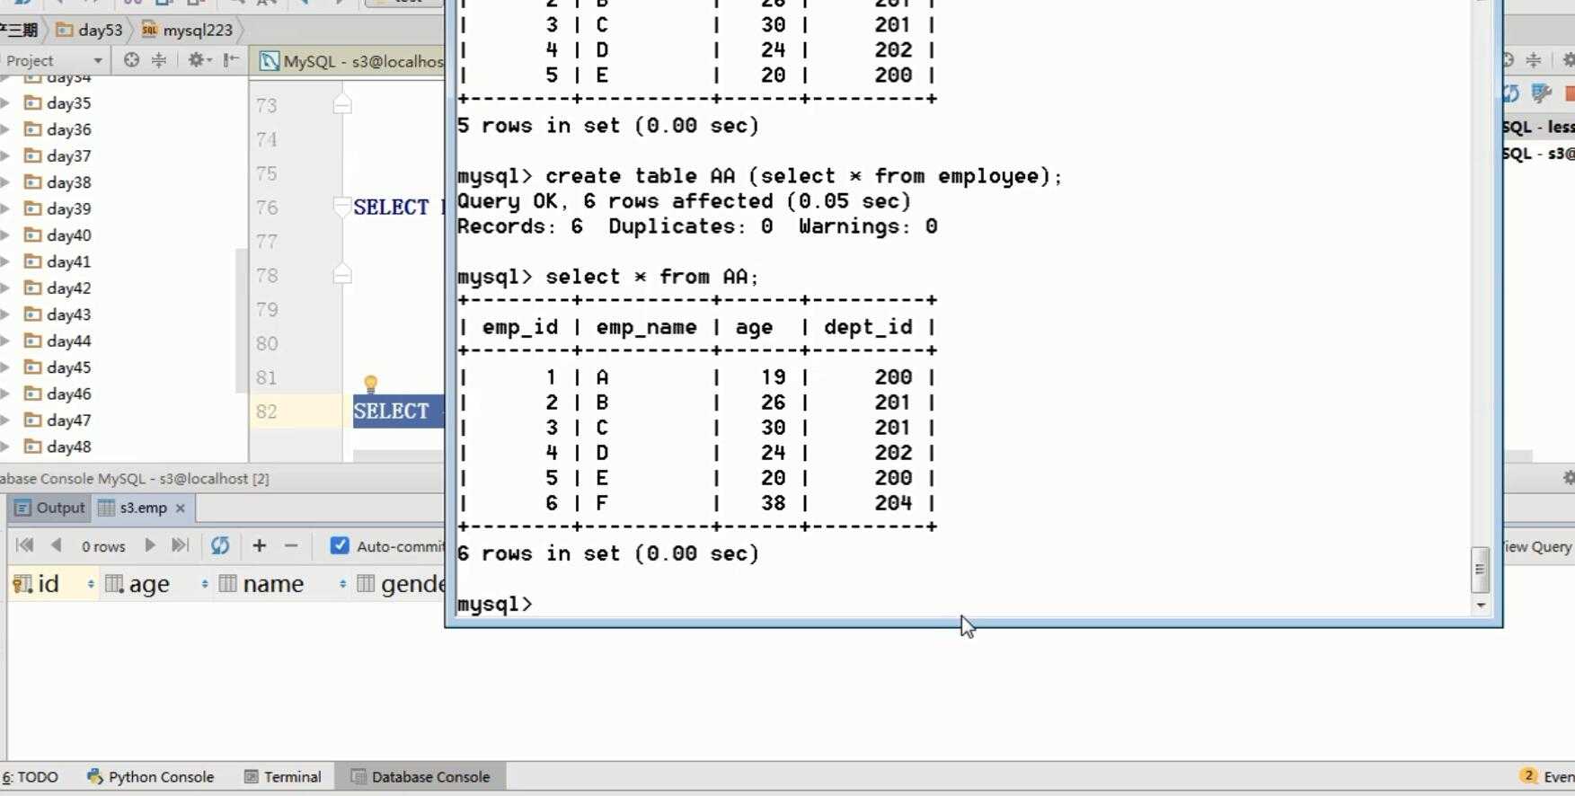Click the highlighted SELECT on line 82
Viewport: 1575px width, 796px height.
click(x=392, y=411)
